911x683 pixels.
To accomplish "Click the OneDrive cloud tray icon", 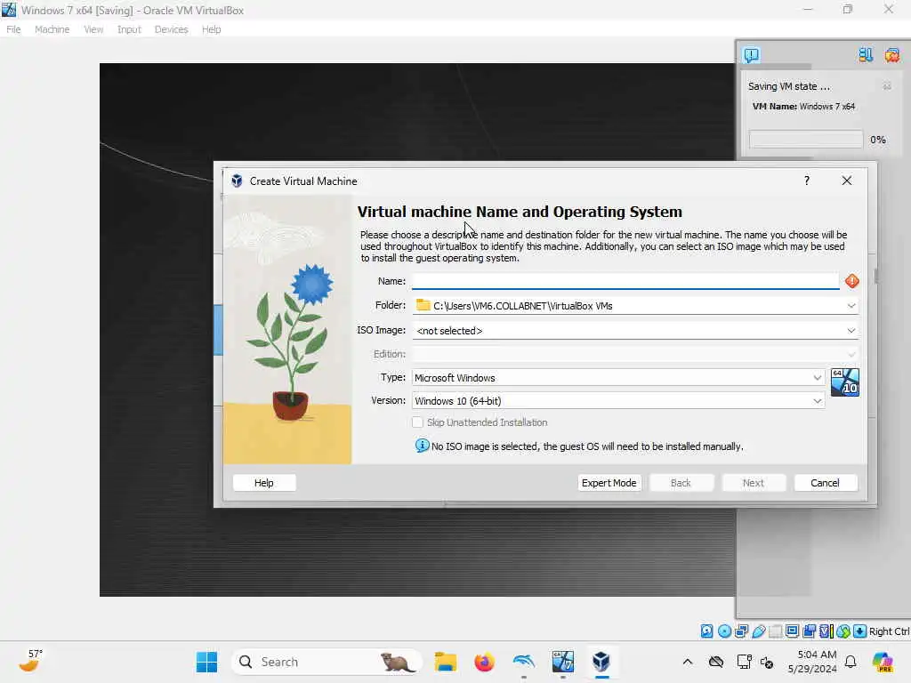I will click(716, 662).
